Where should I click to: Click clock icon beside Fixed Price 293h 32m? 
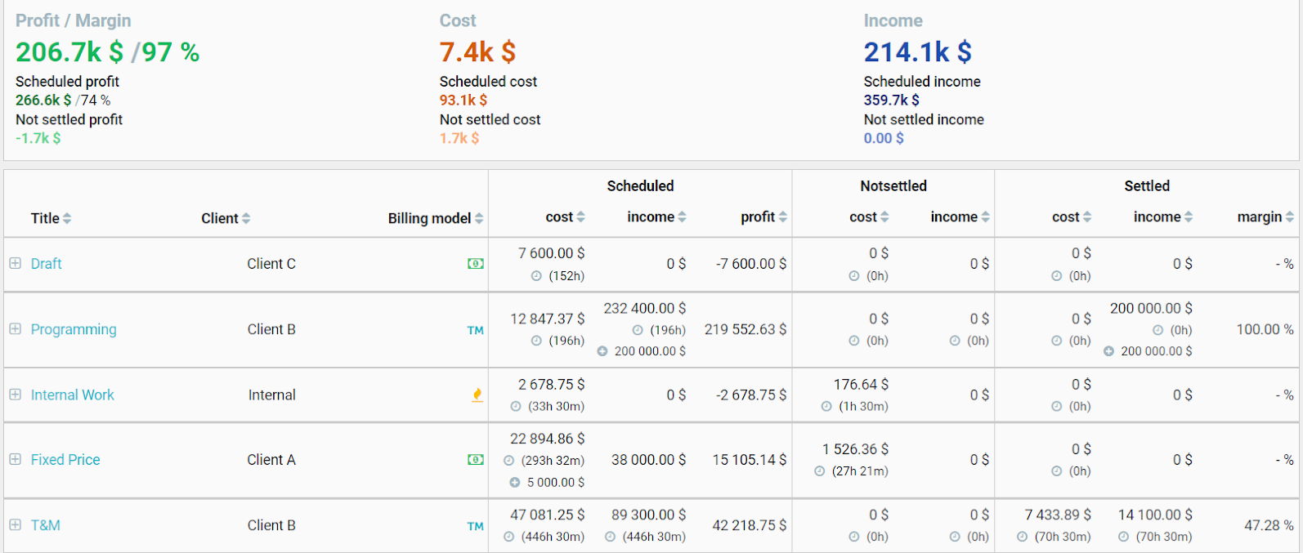pyautogui.click(x=509, y=461)
